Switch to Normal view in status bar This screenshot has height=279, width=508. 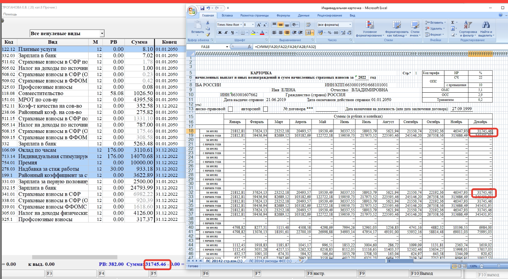click(x=455, y=266)
